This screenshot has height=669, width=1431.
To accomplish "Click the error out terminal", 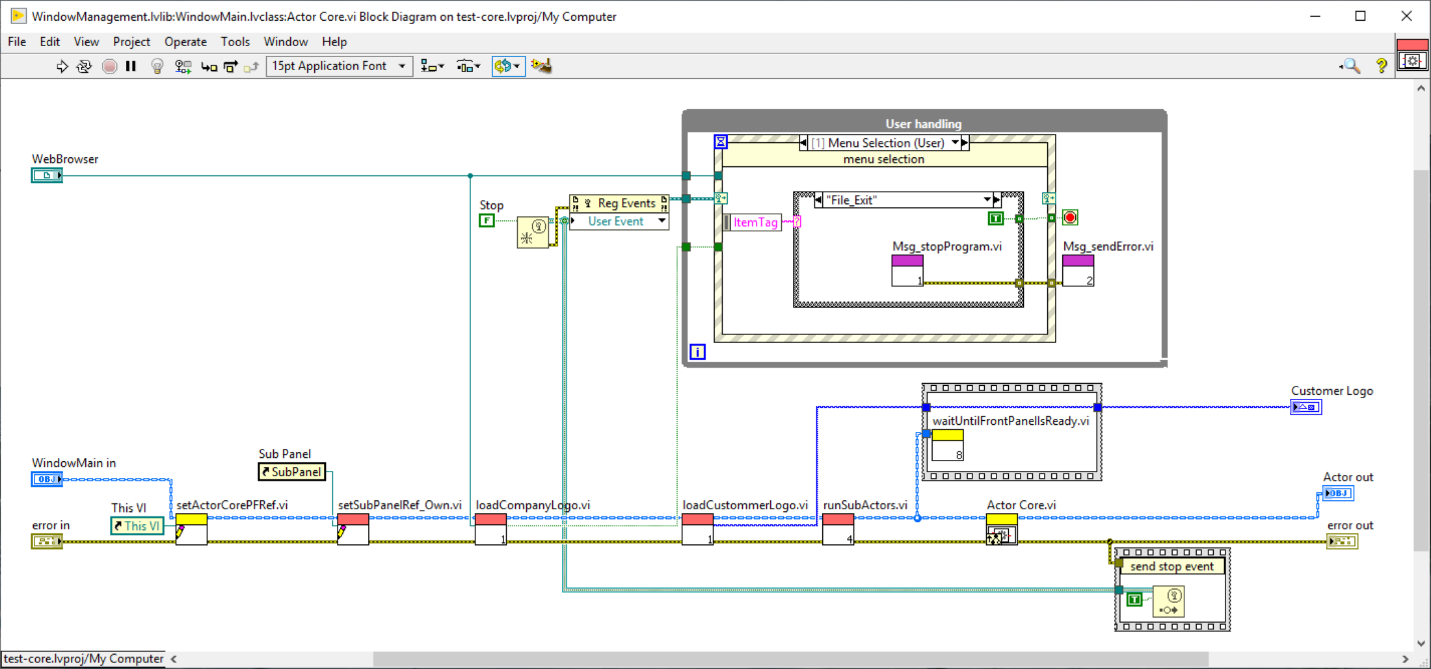I will [1343, 541].
